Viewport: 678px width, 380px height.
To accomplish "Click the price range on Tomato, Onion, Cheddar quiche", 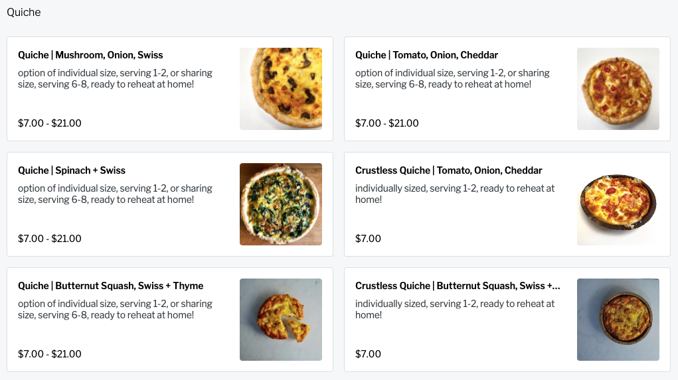I will 387,123.
